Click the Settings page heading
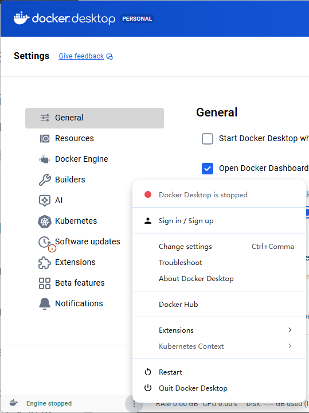Screen dimensions: 309x413 (32, 56)
